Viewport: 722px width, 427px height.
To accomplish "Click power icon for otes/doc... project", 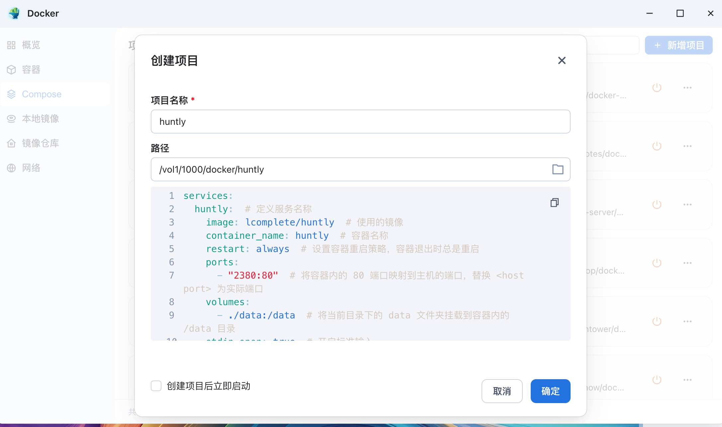I will tap(657, 146).
